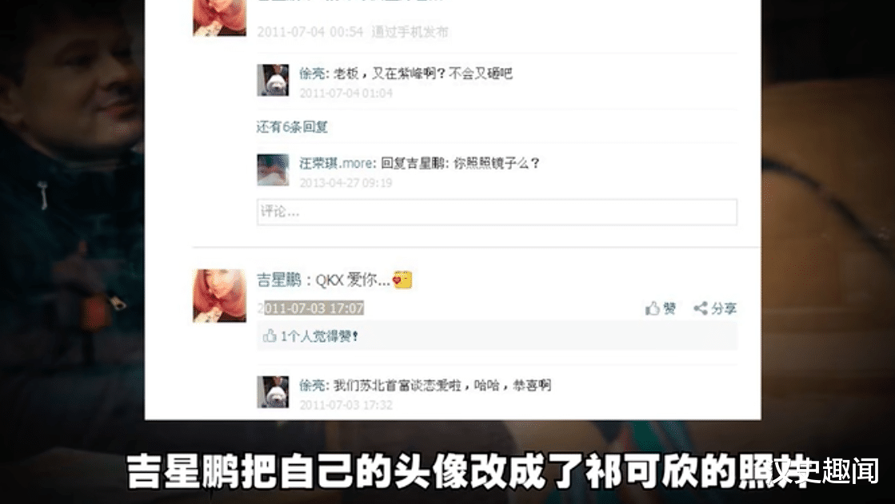Screen dimensions: 895x504
Task: Open 汪荣琪.more username link
Action: pyautogui.click(x=337, y=163)
